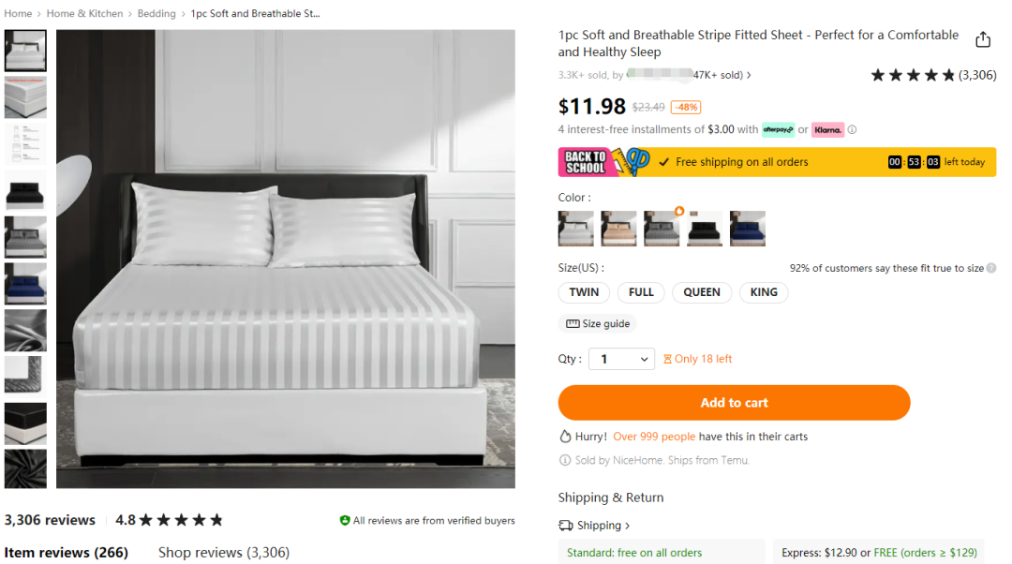The height and width of the screenshot is (564, 1012).
Task: Click the verified buyers green shield icon
Action: tap(345, 521)
